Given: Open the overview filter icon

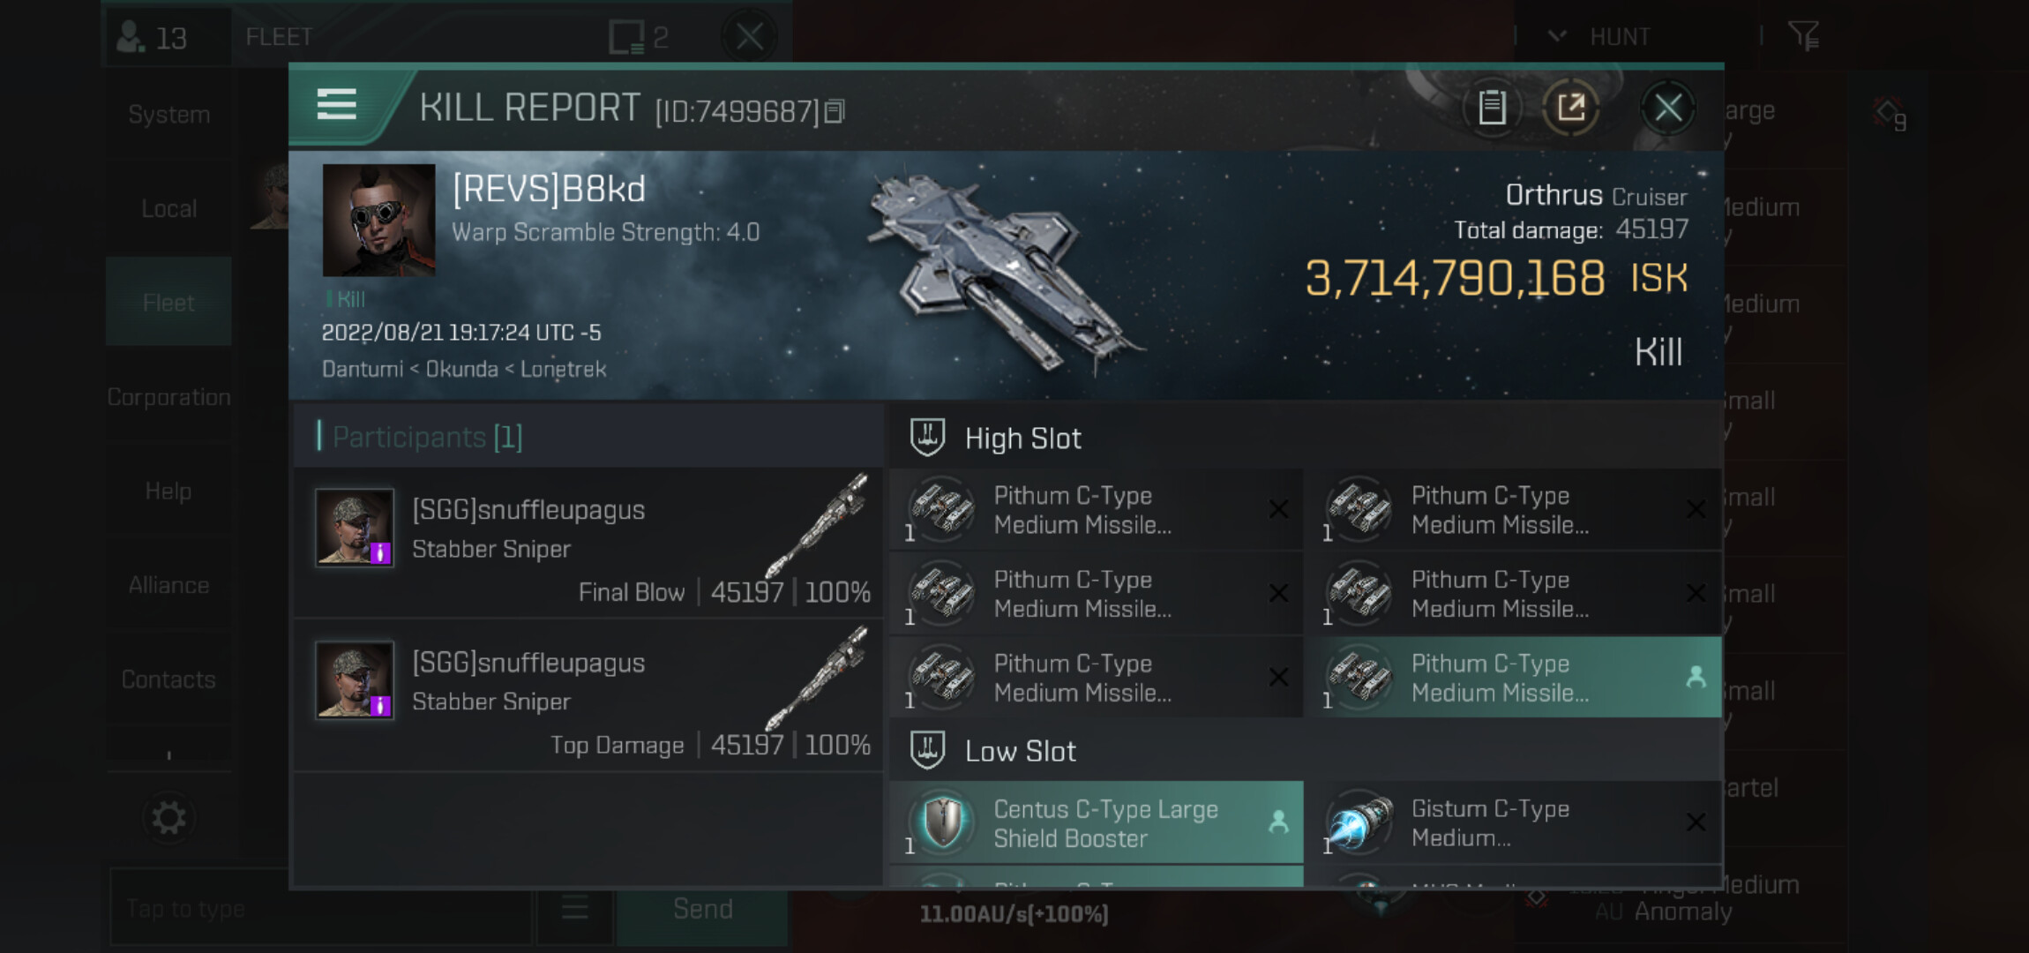Looking at the screenshot, I should [1802, 36].
